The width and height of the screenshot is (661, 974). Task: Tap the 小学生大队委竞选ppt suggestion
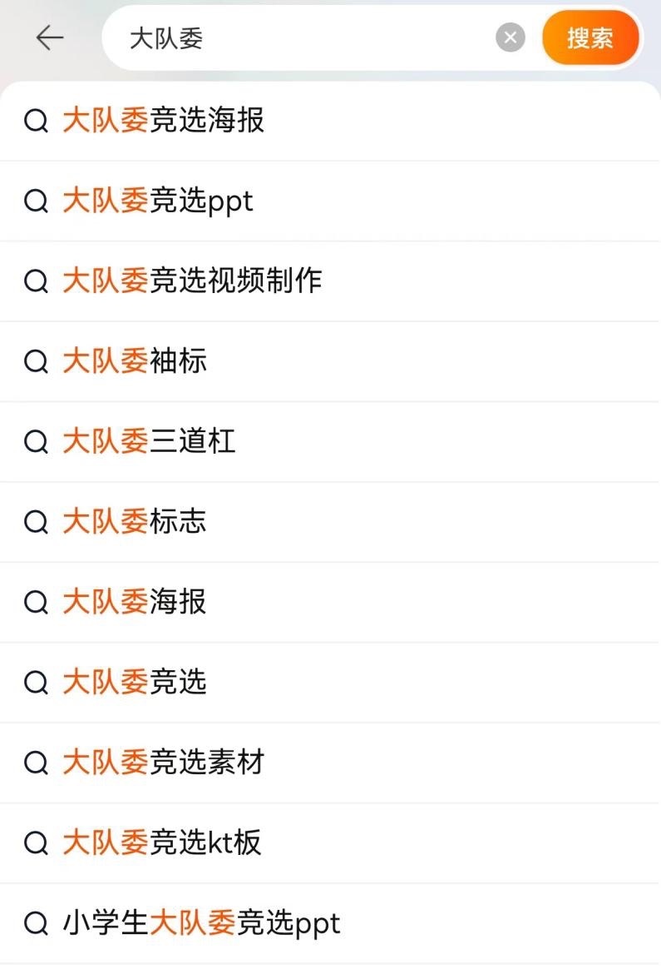(x=201, y=923)
